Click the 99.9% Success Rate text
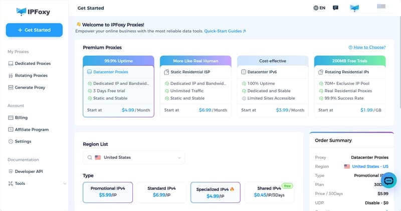The height and width of the screenshot is (211, 401). pyautogui.click(x=344, y=98)
